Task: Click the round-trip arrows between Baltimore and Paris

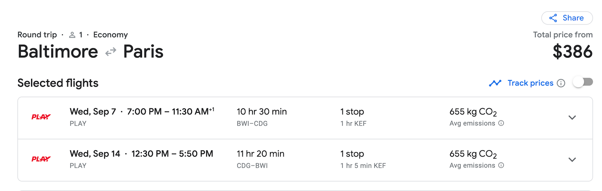Action: (x=111, y=52)
